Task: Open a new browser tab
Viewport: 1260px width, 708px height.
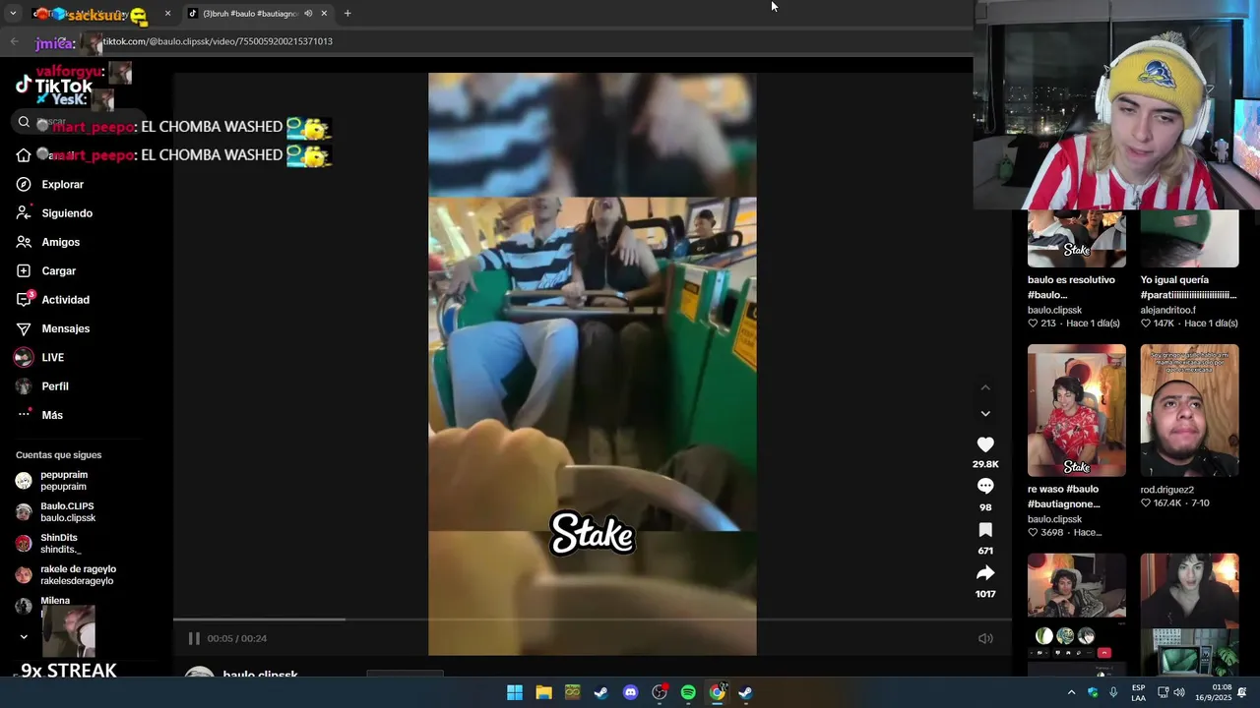Action: pos(347,14)
